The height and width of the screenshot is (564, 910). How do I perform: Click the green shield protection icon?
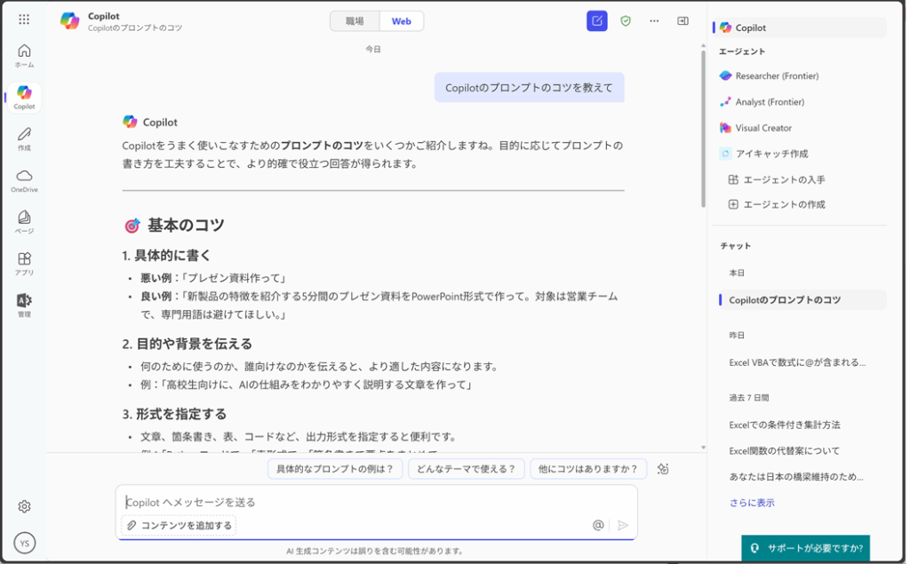[x=626, y=21]
